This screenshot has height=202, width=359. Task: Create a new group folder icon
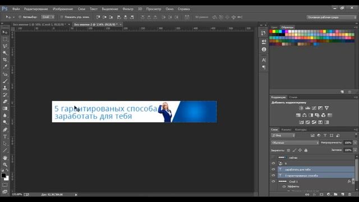pyautogui.click(x=335, y=195)
